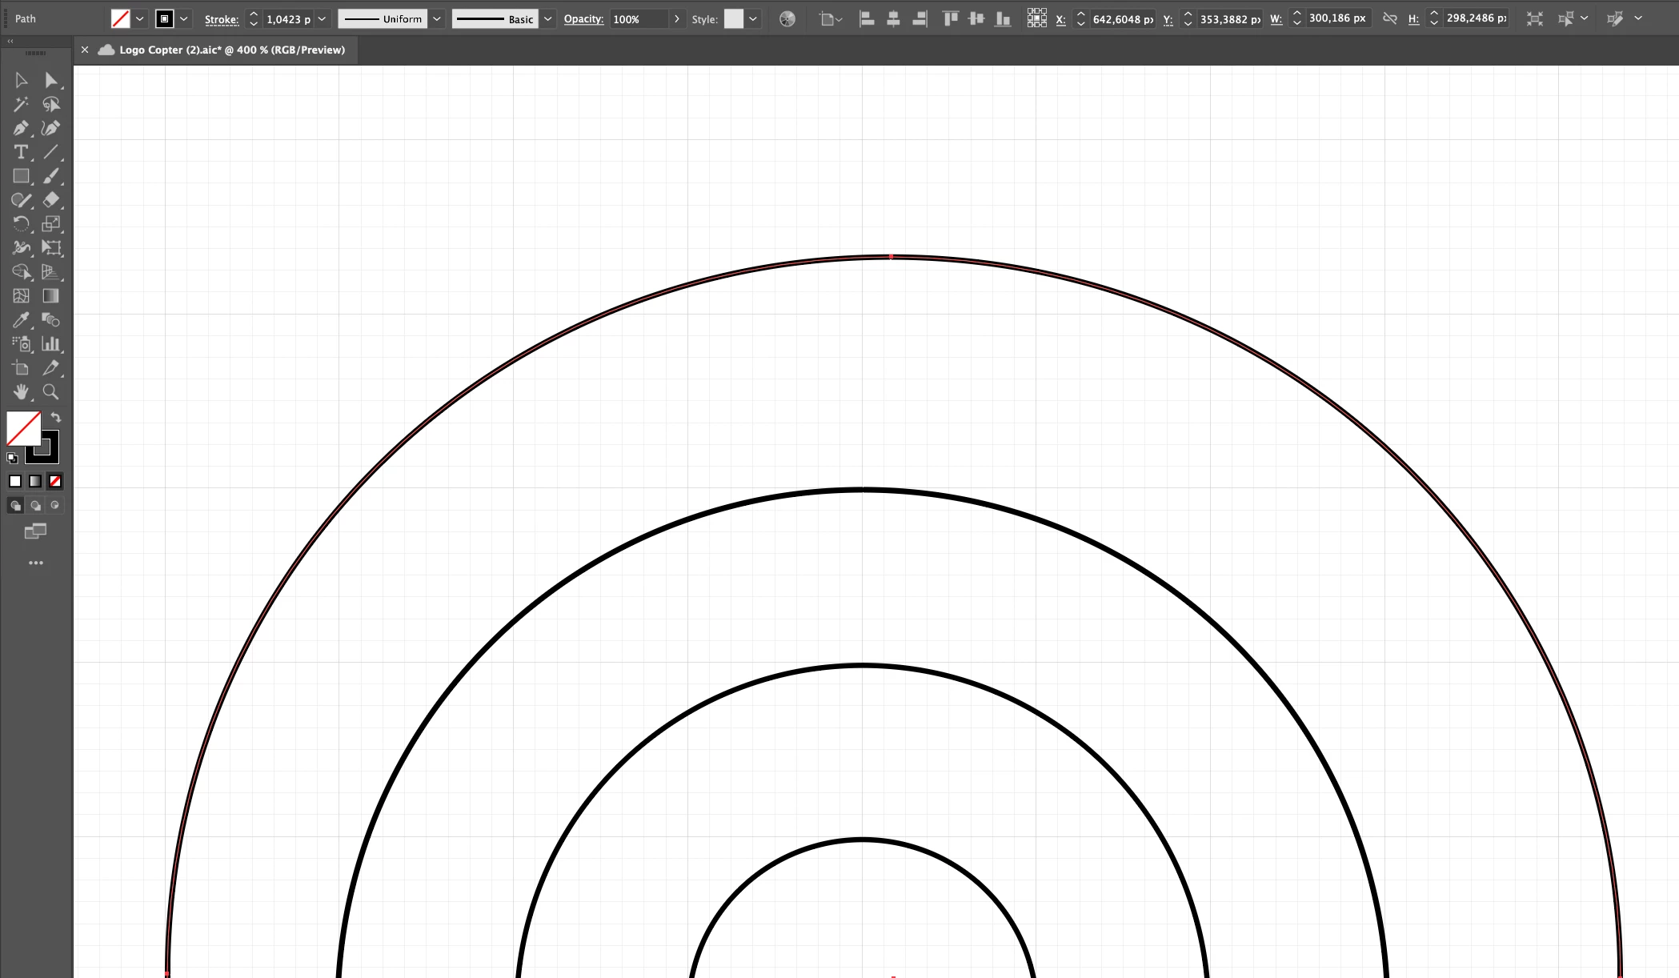Switch to Draw Behind mode
This screenshot has height=978, width=1679.
35,506
